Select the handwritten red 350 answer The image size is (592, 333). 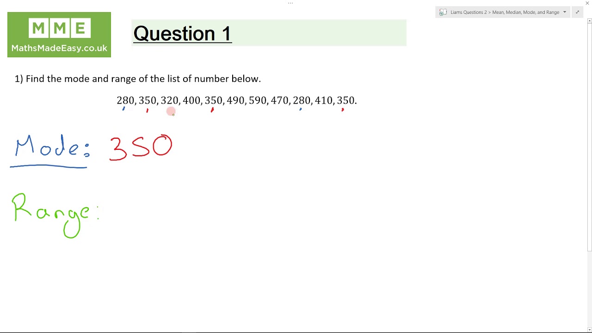(x=141, y=148)
